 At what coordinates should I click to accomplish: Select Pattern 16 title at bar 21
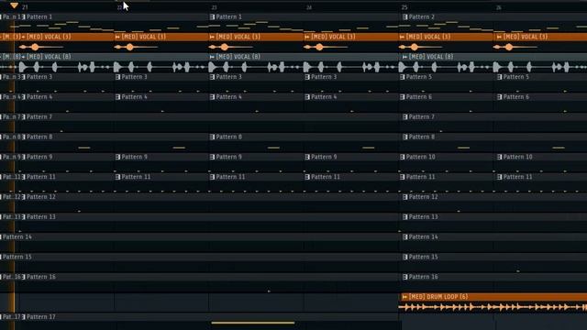tap(41, 277)
